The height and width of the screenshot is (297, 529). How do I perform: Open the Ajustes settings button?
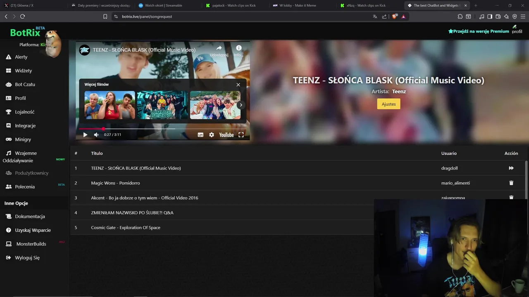tap(388, 104)
